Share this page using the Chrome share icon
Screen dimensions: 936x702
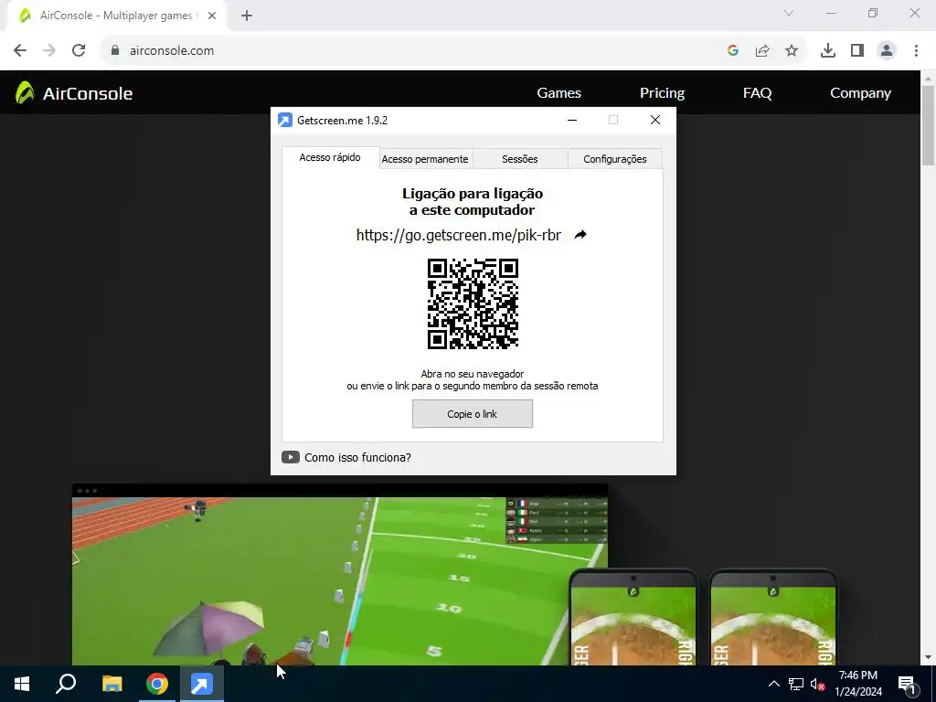pos(762,51)
